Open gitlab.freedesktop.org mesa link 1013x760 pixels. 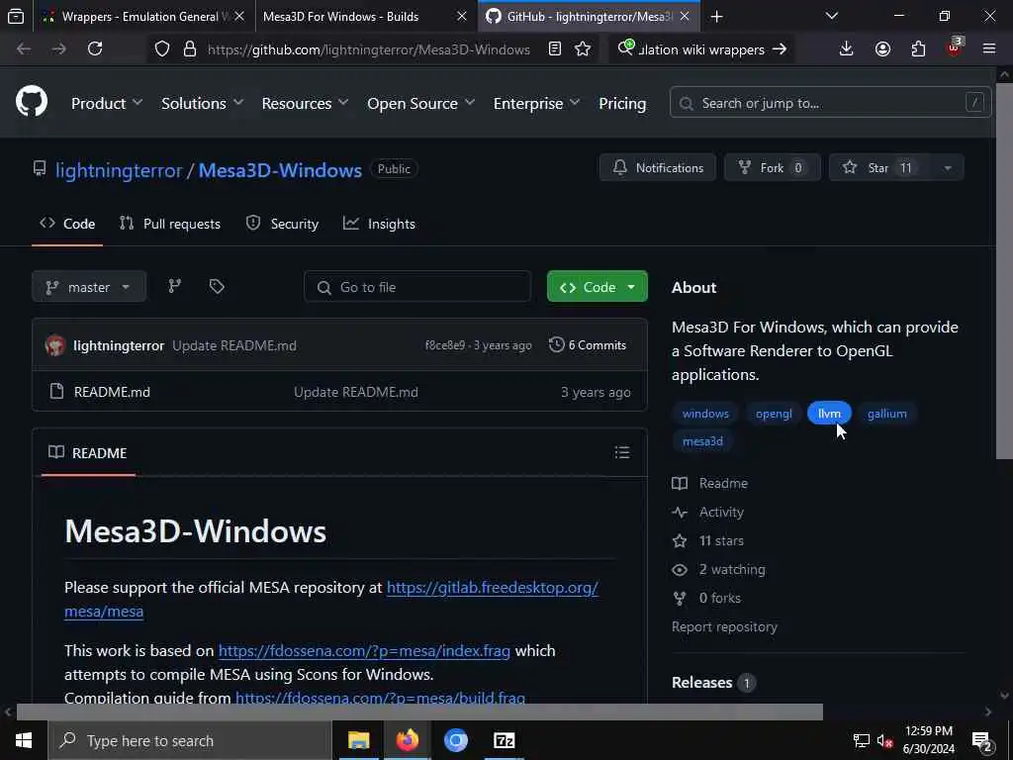pyautogui.click(x=492, y=588)
